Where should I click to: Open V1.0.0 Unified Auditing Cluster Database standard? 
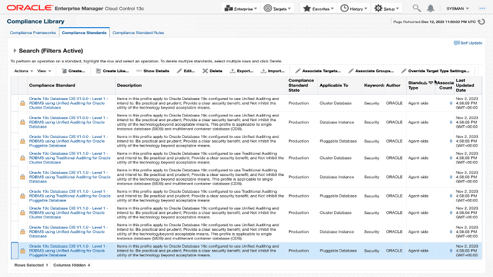69,103
